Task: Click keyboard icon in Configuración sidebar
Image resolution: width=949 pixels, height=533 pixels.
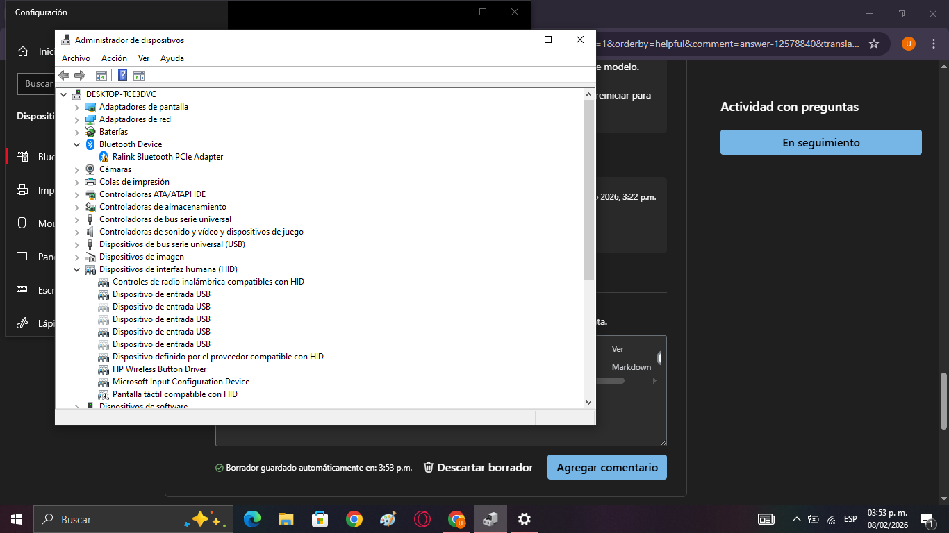Action: (22, 290)
